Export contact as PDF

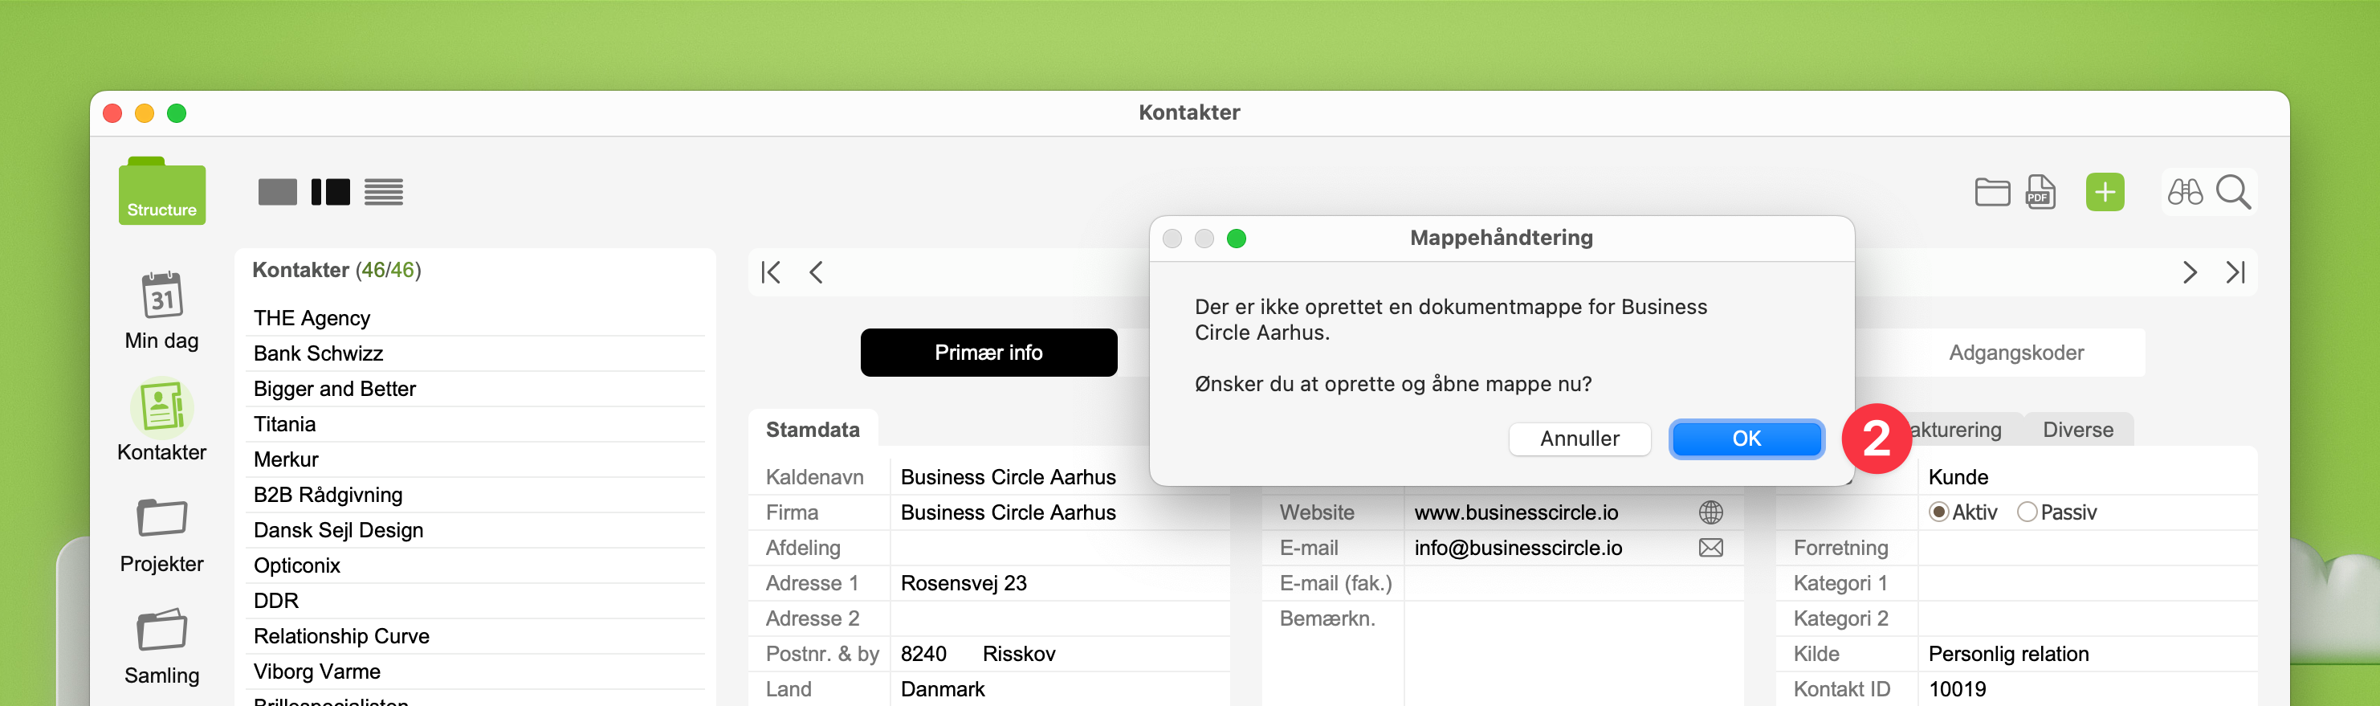(2040, 192)
